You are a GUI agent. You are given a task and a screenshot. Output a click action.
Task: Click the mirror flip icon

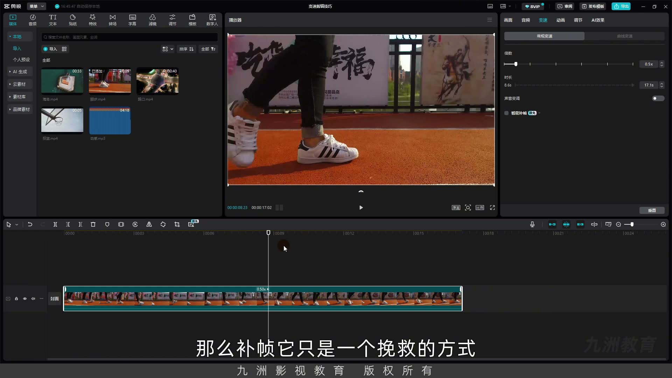click(x=149, y=224)
